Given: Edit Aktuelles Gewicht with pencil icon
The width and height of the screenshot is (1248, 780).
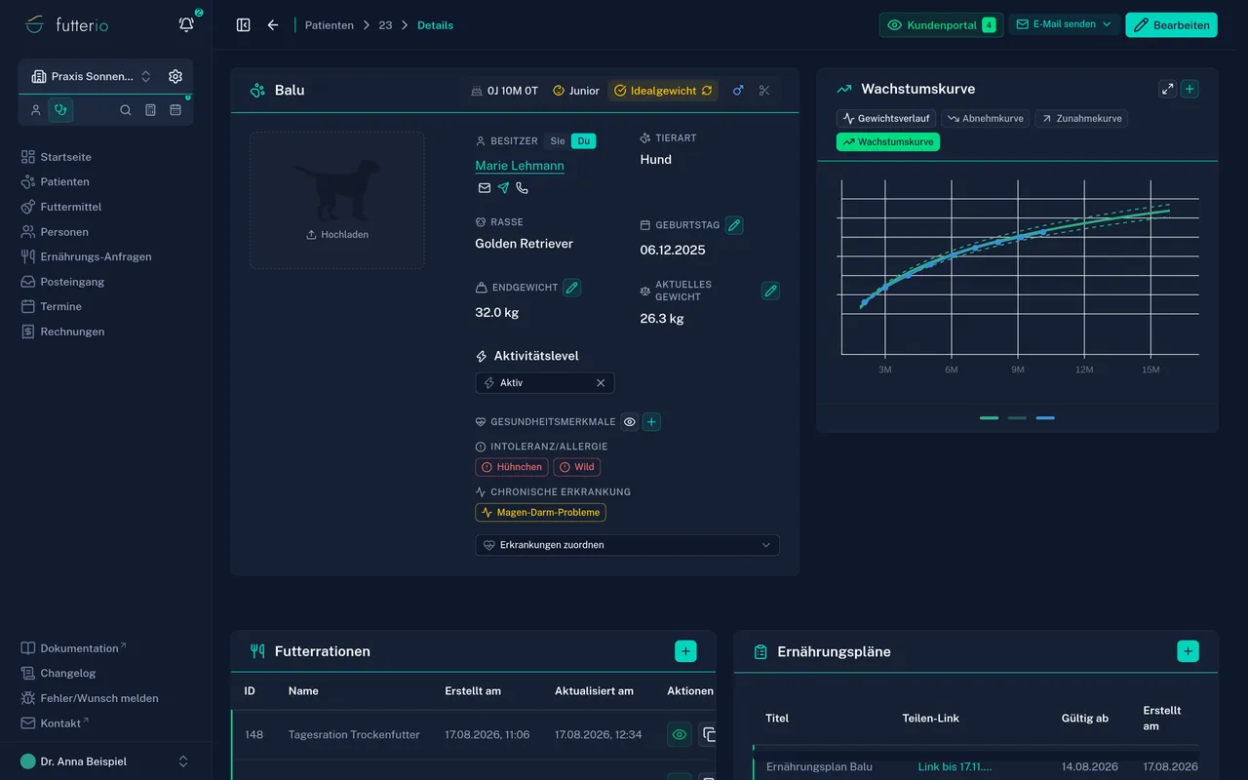Looking at the screenshot, I should (770, 291).
